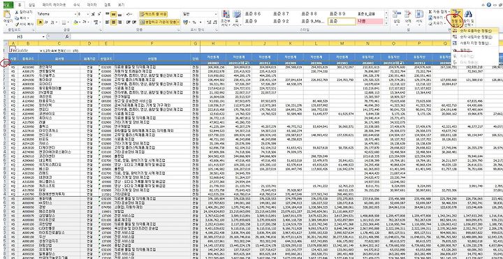Open Format as Table (표 서식)
Viewport: 503px width, 259px height.
click(236, 18)
